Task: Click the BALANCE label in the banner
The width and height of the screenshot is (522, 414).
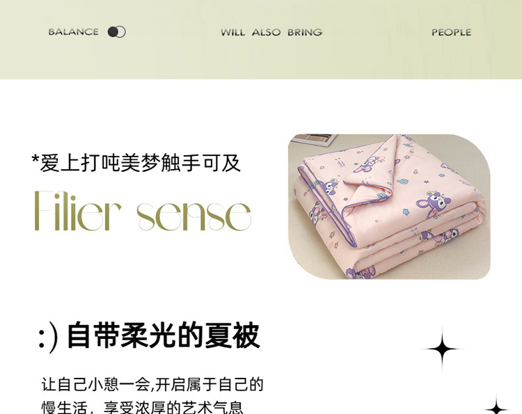Action: click(x=74, y=32)
